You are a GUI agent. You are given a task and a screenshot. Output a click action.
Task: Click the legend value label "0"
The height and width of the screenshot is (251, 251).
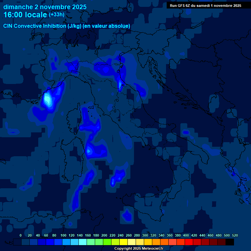(21, 235)
